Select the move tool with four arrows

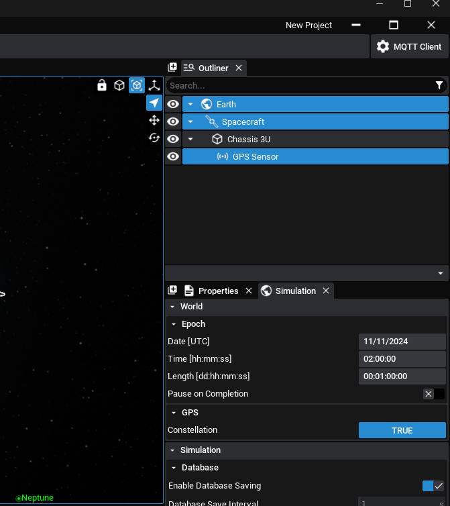pos(154,120)
